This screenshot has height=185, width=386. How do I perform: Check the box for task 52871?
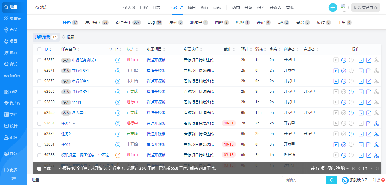(39, 71)
